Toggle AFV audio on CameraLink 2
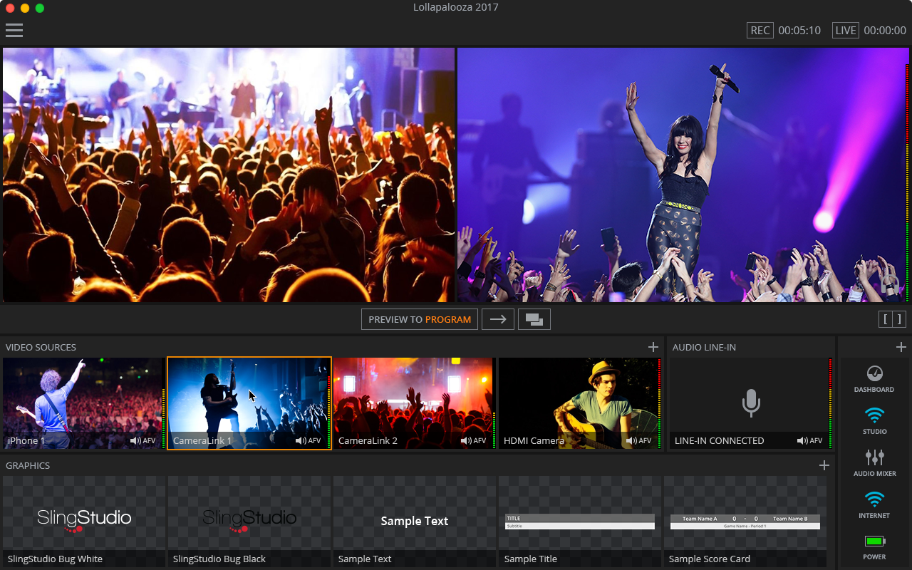 473,441
